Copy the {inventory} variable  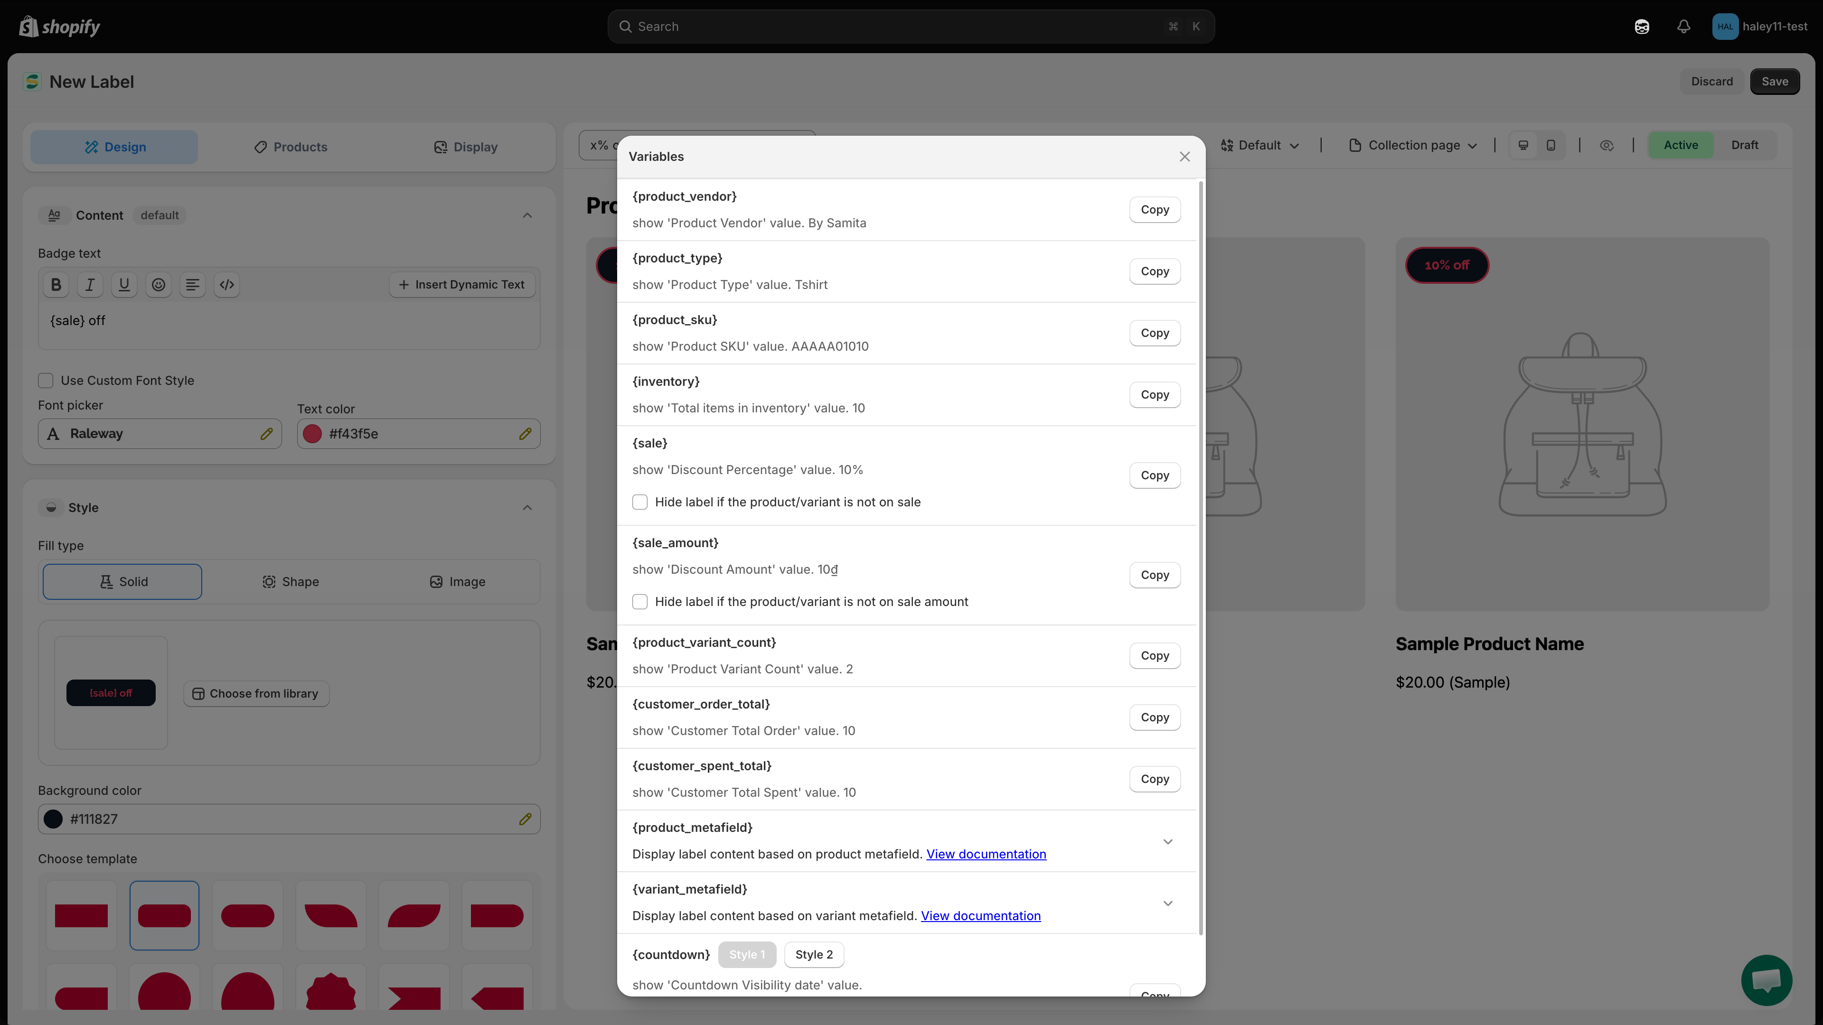[1155, 394]
